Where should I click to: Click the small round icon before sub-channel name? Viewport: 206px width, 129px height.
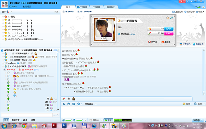click(x=64, y=12)
